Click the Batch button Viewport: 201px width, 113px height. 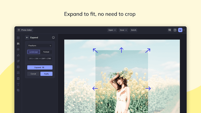click(133, 30)
